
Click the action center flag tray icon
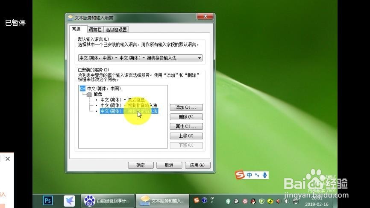click(x=295, y=201)
